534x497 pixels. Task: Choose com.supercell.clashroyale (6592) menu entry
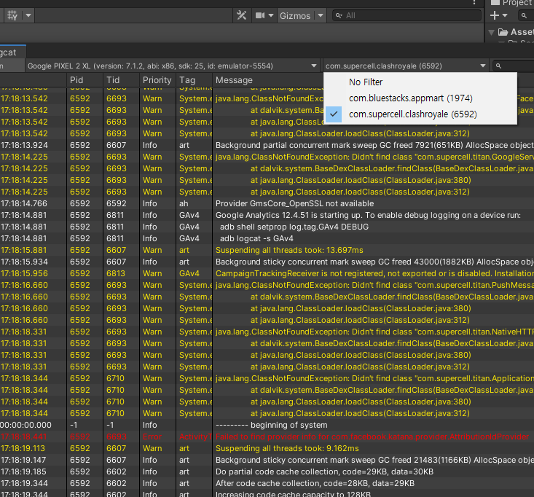[x=420, y=114]
